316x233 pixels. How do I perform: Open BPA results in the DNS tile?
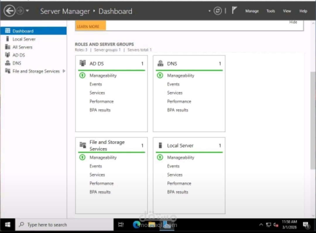(x=177, y=110)
